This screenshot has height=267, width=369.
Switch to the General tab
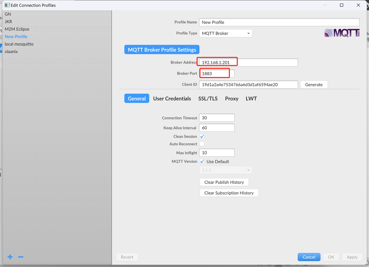[137, 98]
